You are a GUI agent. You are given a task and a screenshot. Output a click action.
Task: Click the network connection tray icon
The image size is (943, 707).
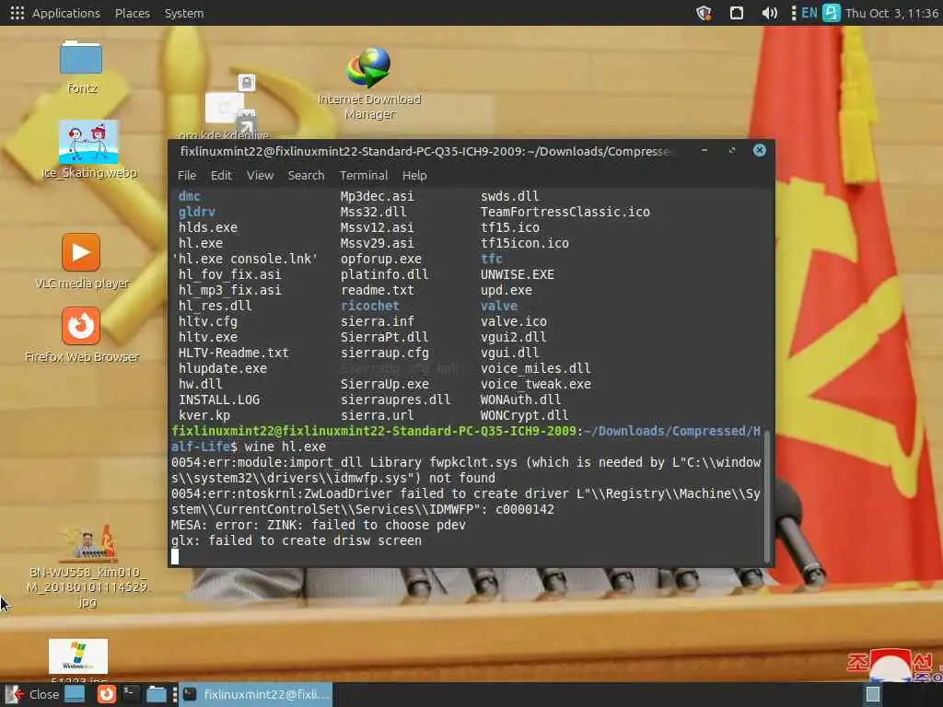tap(736, 13)
